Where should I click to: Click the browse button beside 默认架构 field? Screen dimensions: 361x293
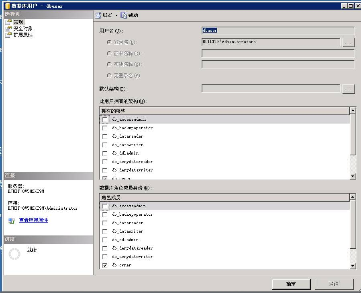pos(348,89)
